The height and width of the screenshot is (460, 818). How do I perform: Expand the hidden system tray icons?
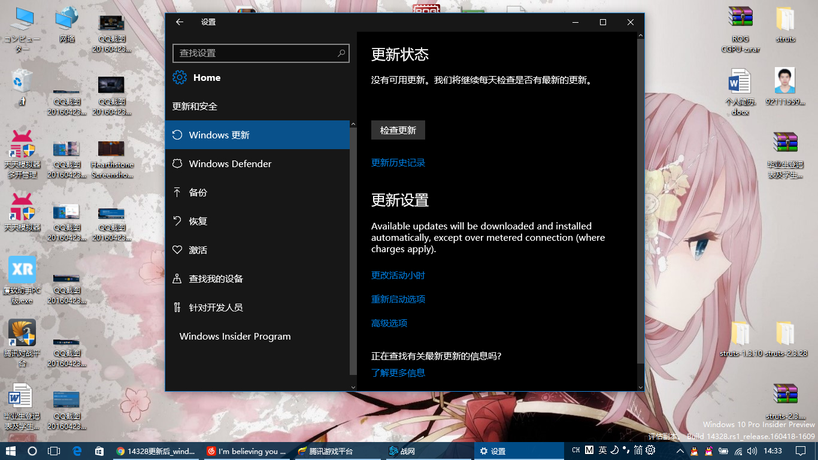tap(680, 451)
